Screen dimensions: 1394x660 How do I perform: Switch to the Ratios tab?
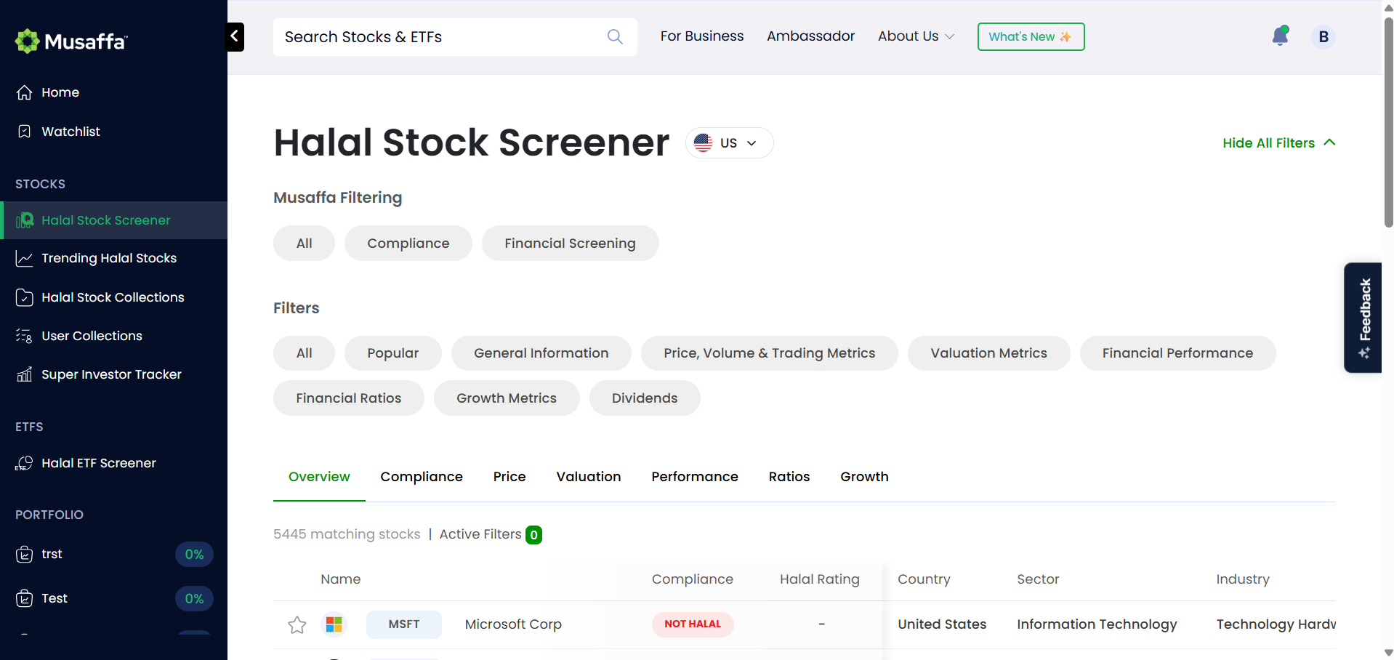pyautogui.click(x=789, y=477)
